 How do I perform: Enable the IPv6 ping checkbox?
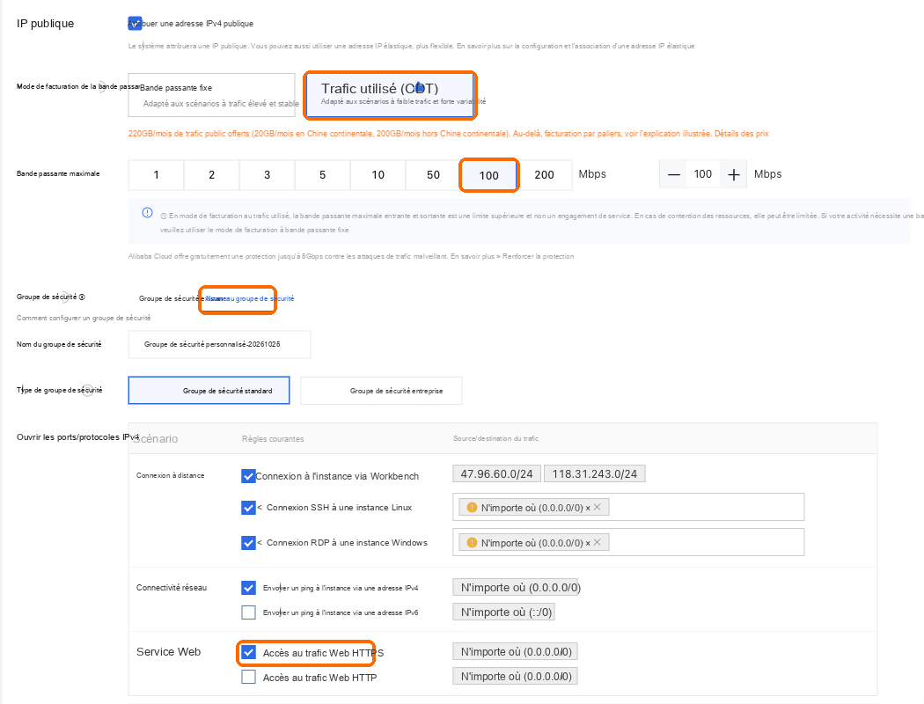tap(248, 612)
